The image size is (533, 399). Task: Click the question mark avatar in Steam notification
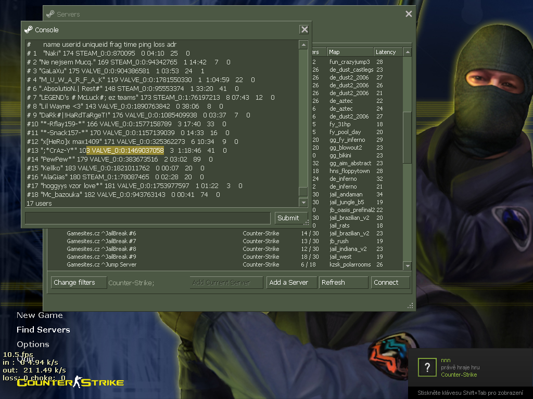tap(427, 367)
